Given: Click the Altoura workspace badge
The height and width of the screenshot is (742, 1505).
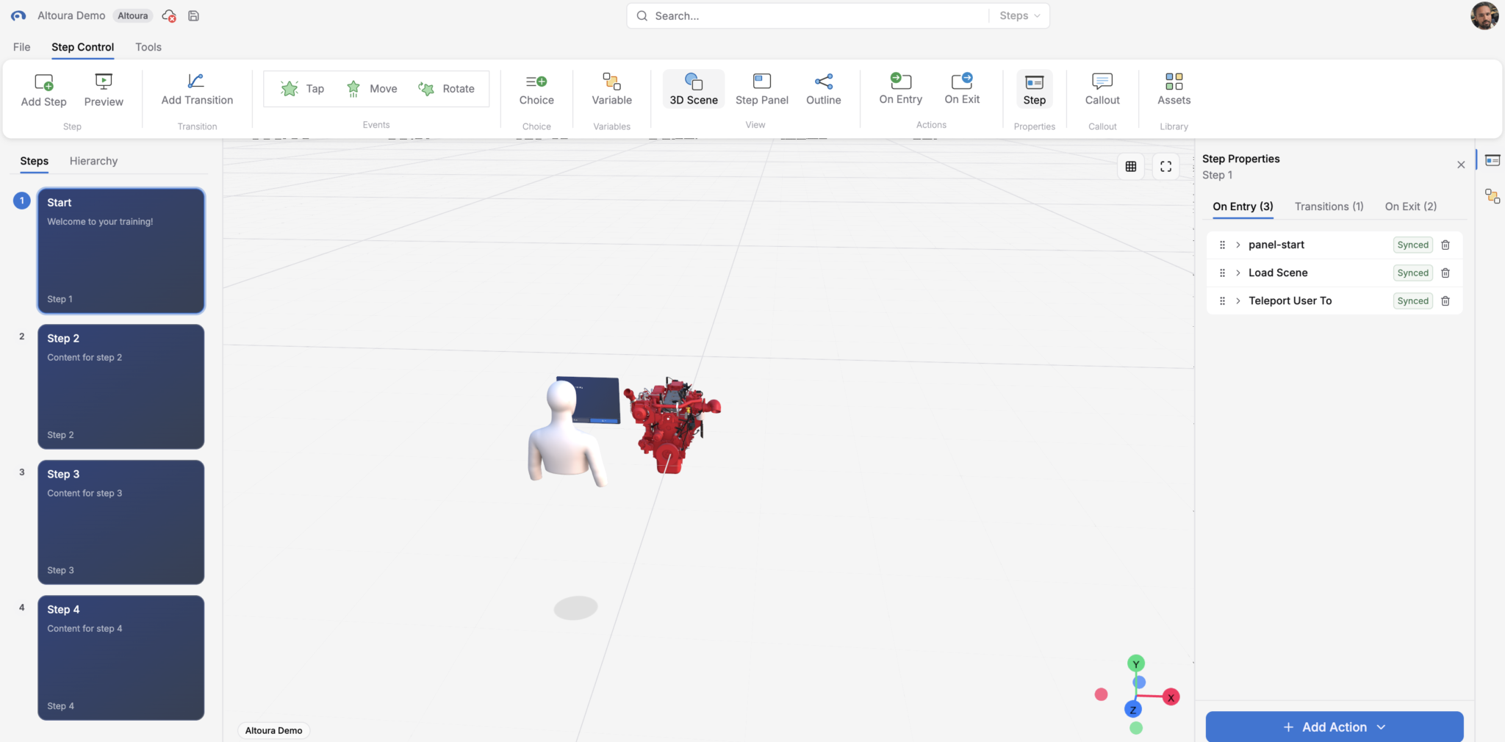Looking at the screenshot, I should (132, 15).
